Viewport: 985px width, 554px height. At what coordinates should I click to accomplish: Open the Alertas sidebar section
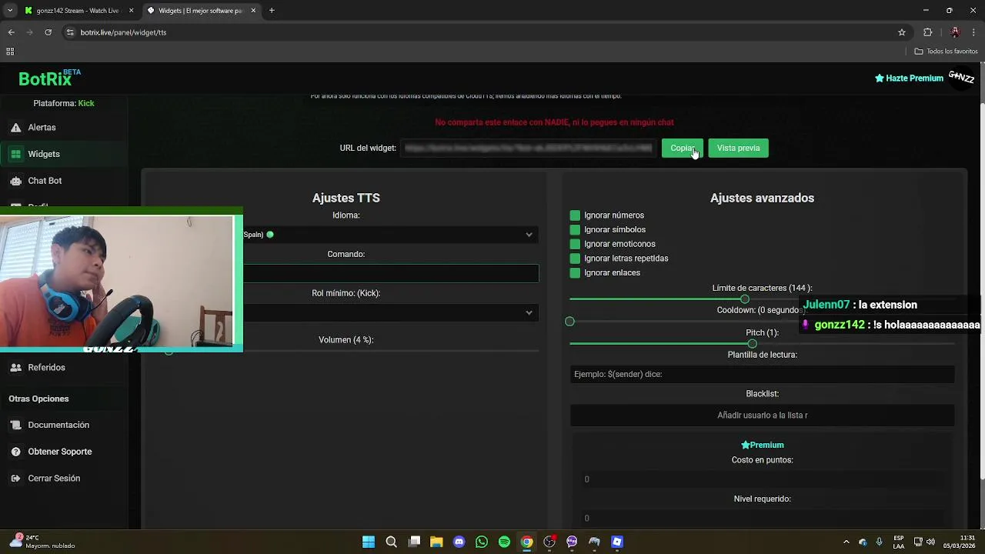pyautogui.click(x=42, y=128)
